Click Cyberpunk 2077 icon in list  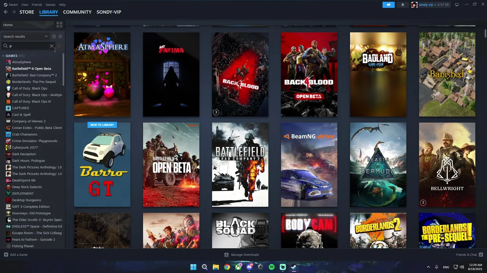click(x=8, y=147)
